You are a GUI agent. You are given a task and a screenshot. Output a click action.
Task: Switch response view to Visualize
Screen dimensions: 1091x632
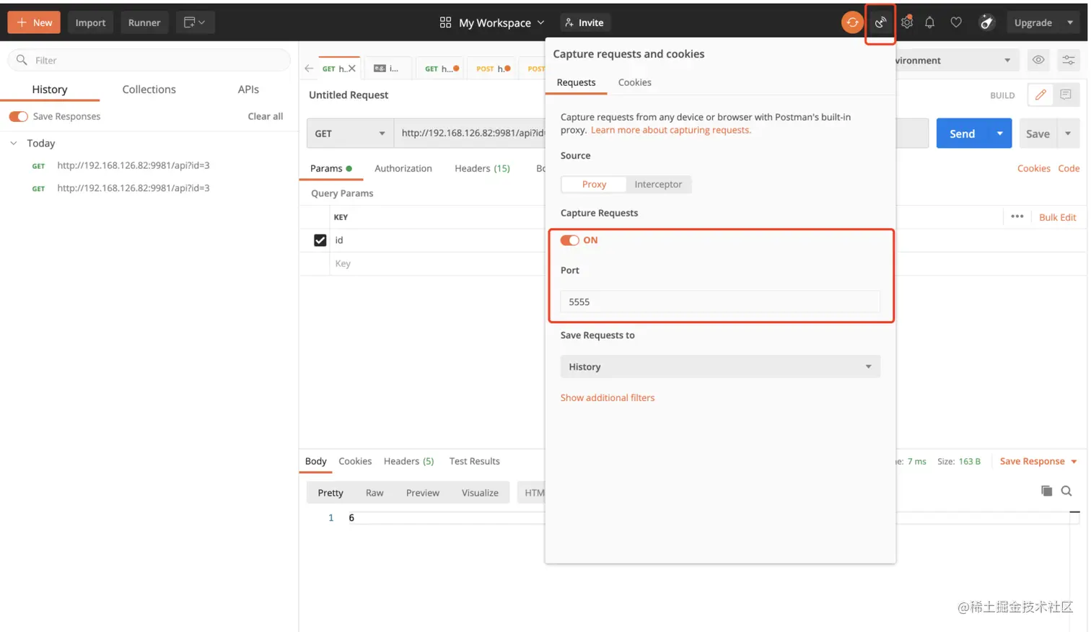[x=480, y=493]
